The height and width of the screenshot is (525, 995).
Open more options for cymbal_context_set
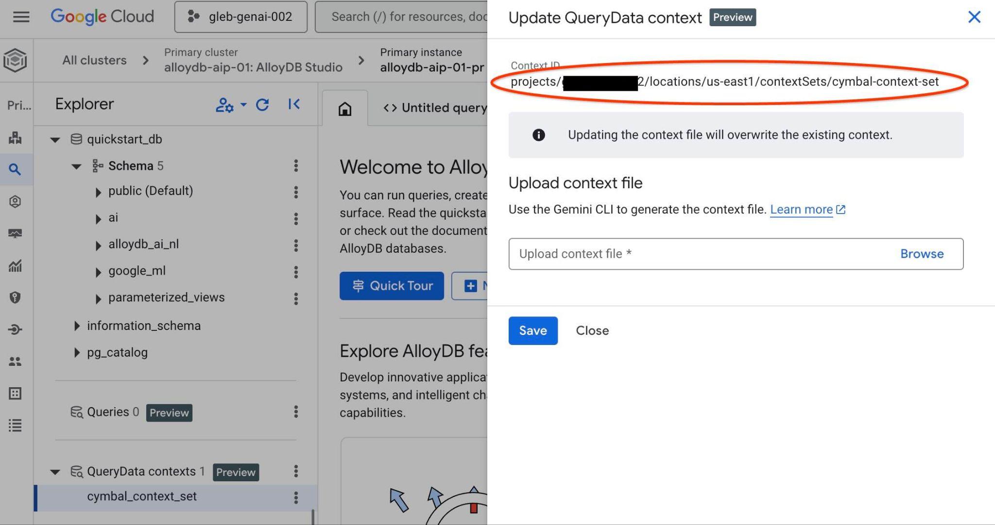296,497
